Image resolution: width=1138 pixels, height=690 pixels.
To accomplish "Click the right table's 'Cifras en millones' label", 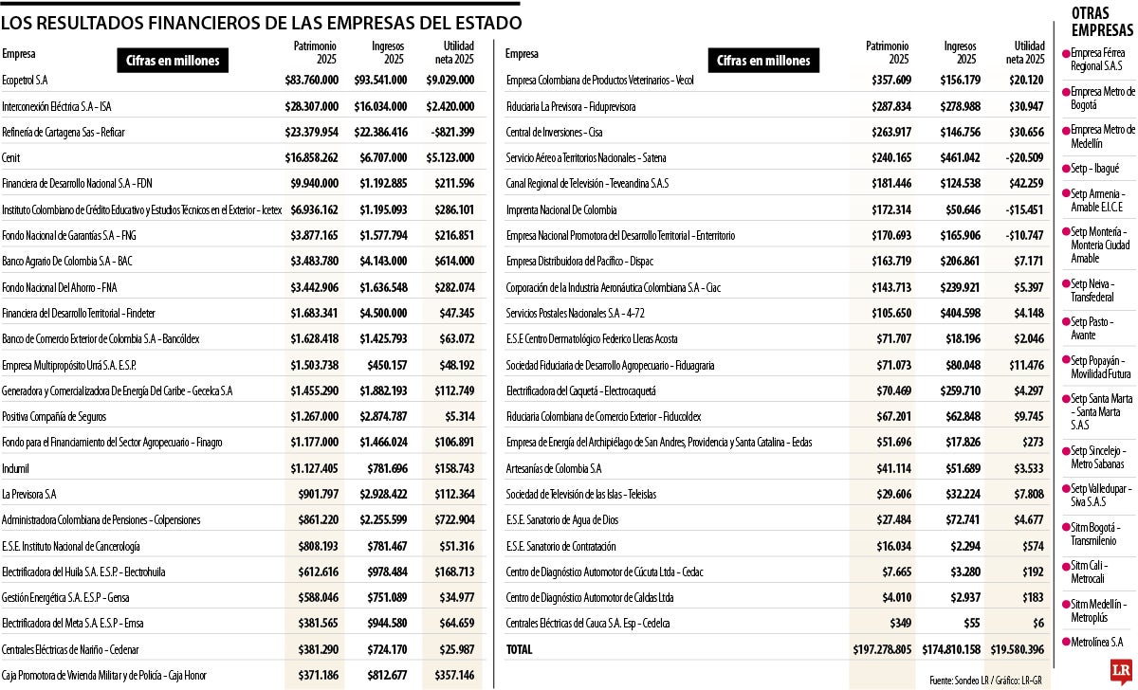I will [x=763, y=60].
